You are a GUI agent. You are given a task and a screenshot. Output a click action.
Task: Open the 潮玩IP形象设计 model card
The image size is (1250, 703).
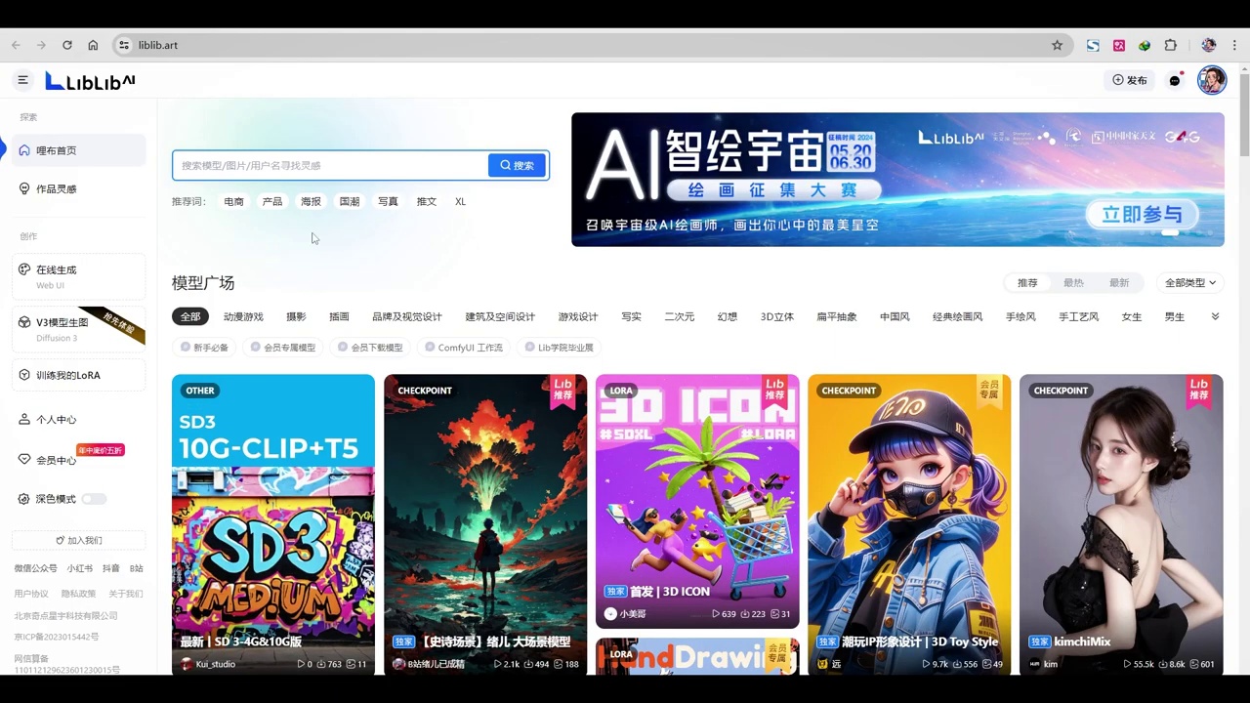909,524
